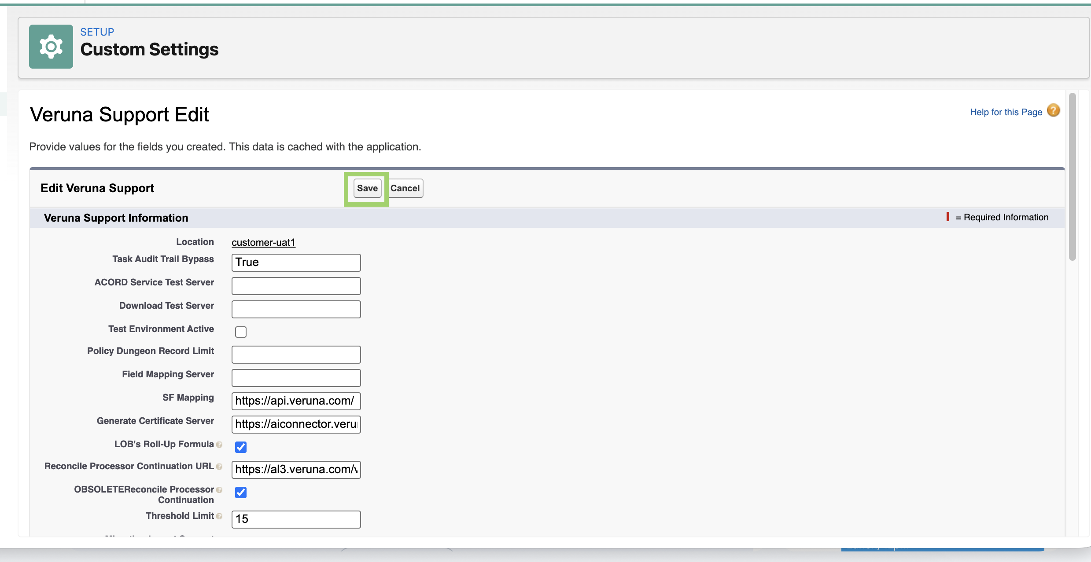Click into the Generate Certificate Server field

click(x=296, y=424)
